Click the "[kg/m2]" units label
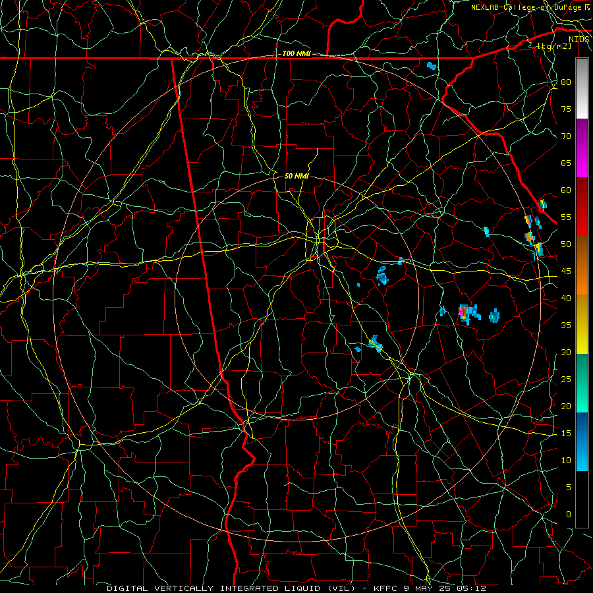Viewport: 593px width, 593px height. coord(554,46)
